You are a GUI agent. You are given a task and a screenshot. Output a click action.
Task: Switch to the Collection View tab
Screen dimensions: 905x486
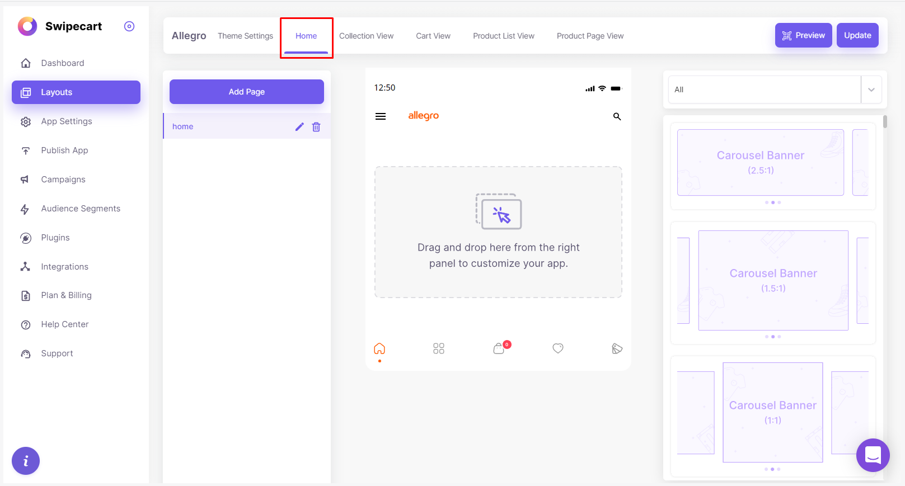pyautogui.click(x=366, y=36)
